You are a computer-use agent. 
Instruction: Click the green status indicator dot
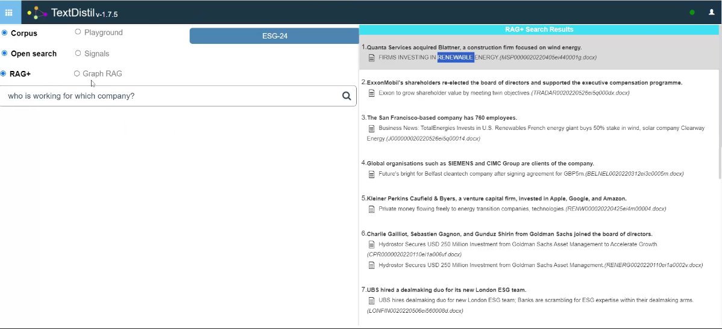pos(692,13)
